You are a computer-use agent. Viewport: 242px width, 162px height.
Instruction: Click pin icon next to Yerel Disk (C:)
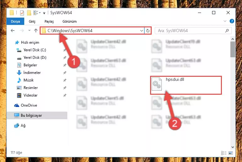[65, 50]
